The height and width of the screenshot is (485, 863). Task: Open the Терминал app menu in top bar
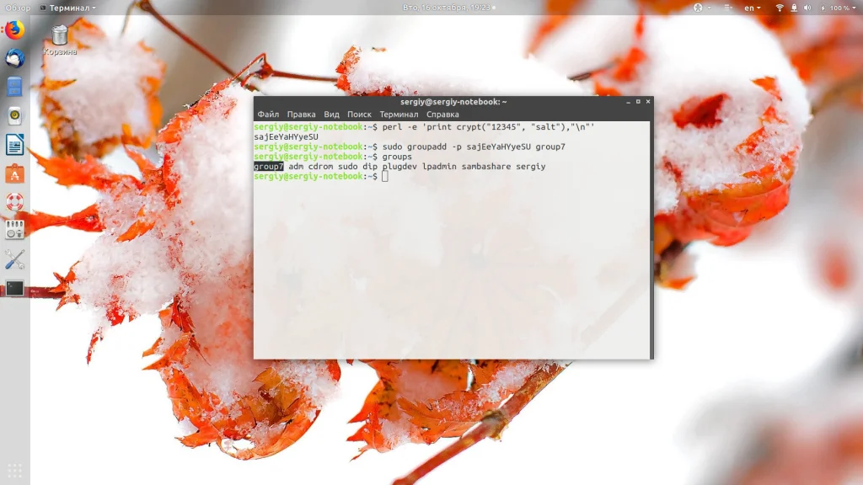67,8
